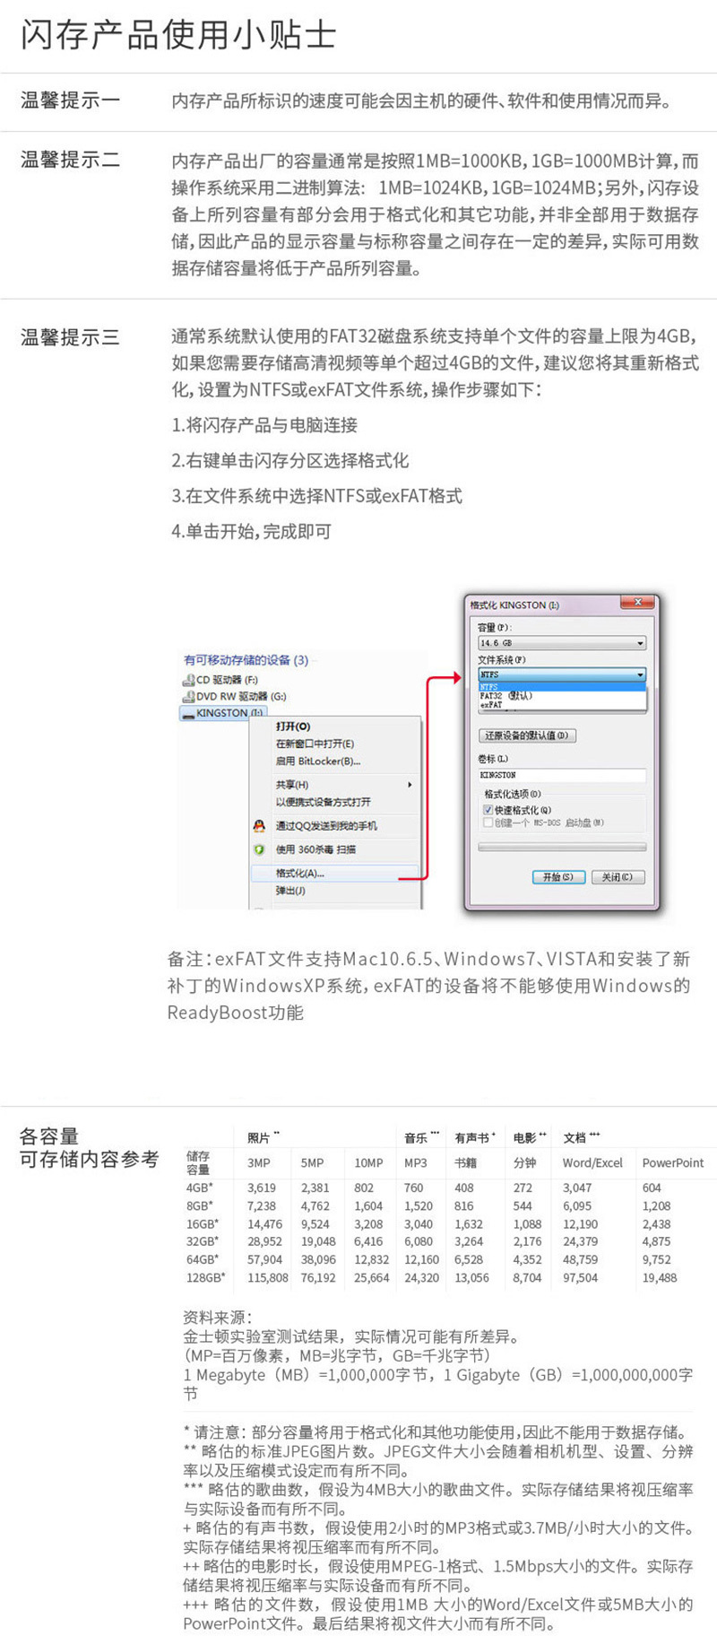Select 格式化(A)... in the context menu
Image resolution: width=717 pixels, height=1636 pixels.
pos(334,873)
